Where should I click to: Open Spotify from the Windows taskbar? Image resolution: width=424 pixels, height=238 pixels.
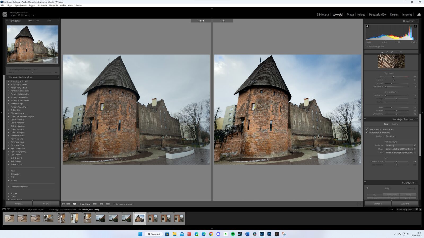click(233, 234)
